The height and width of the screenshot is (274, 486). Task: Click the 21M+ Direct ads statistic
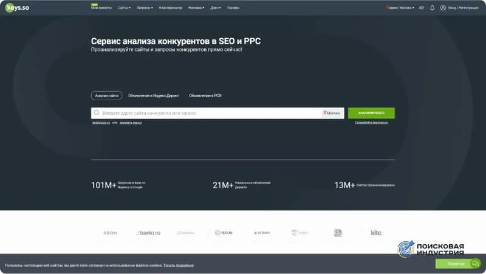241,185
